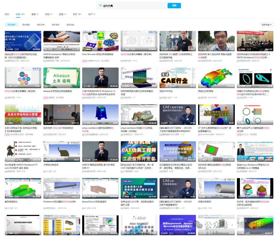Sort results by 最多播放
Screen dimensions: 276x236
click(x=26, y=25)
